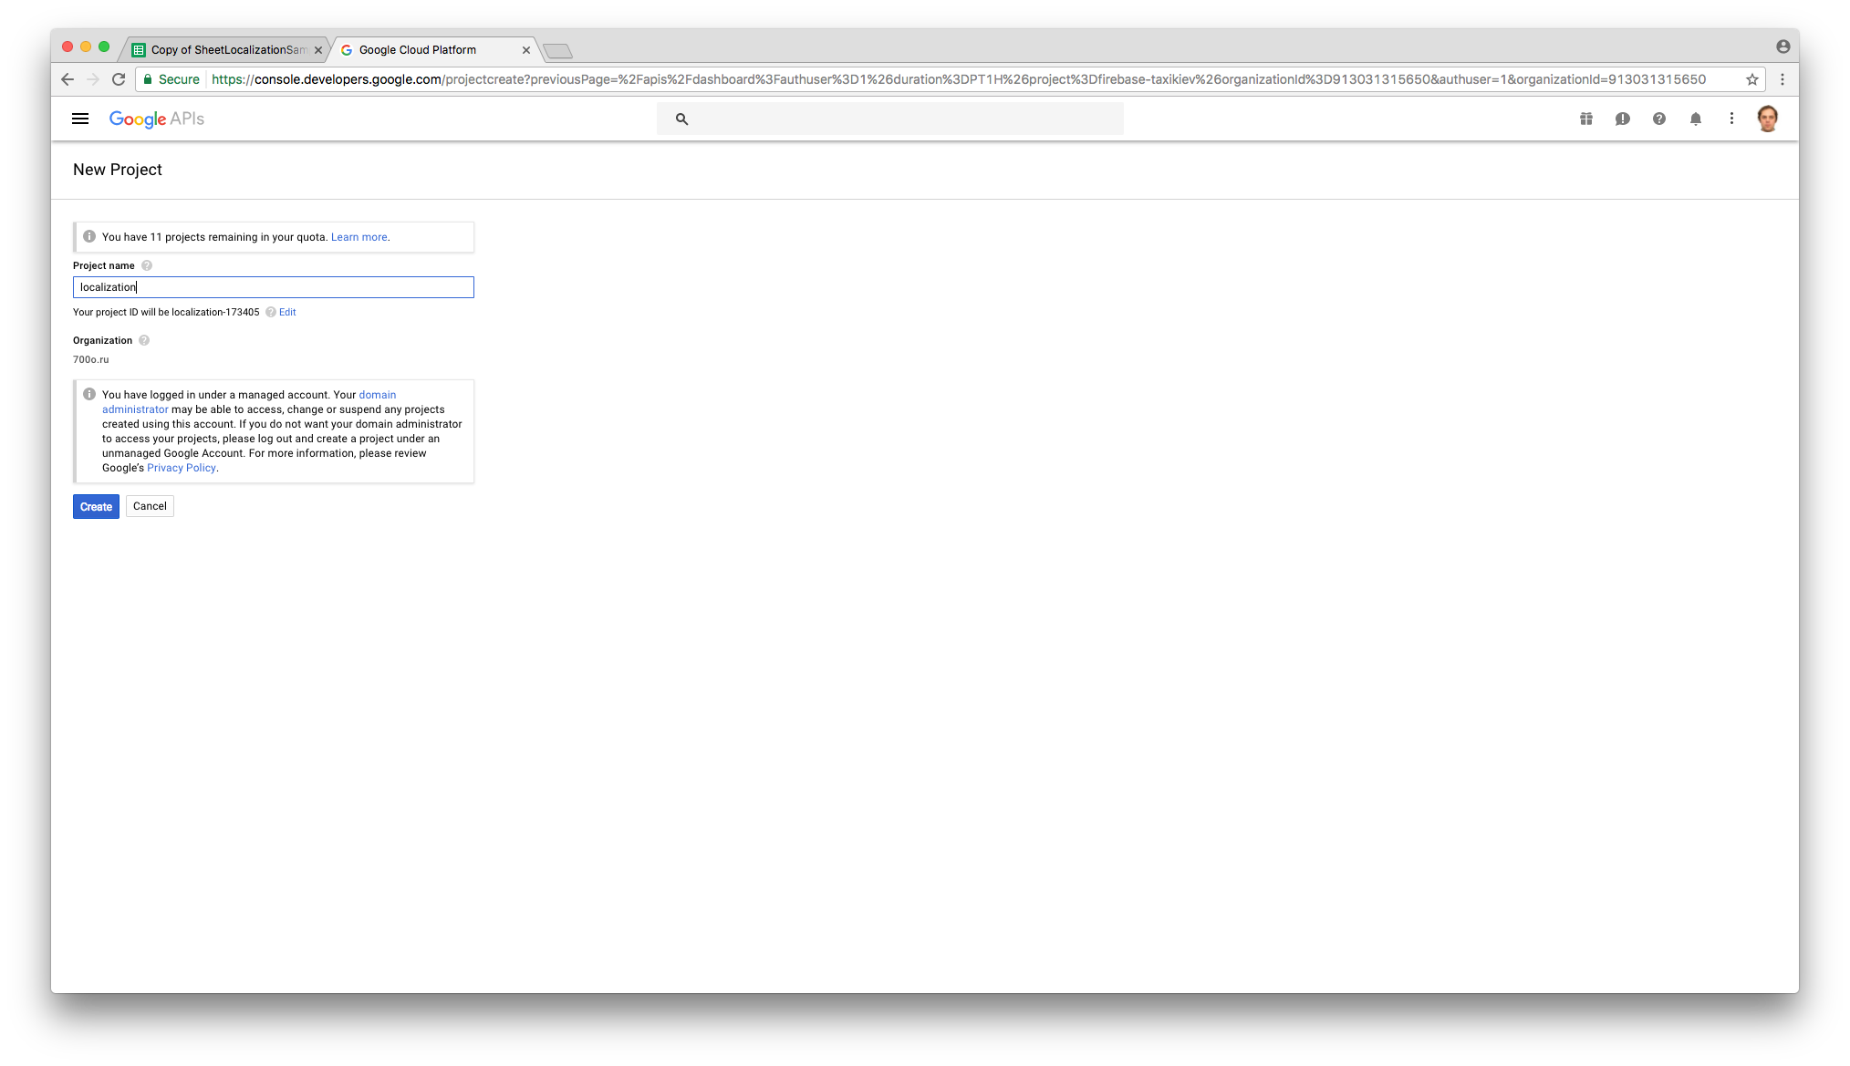Open the gift free trial icon
1850x1066 pixels.
point(1586,119)
